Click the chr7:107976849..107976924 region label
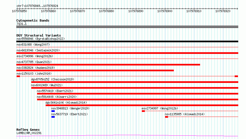The height and width of the screenshot is (139, 246). tap(37, 6)
